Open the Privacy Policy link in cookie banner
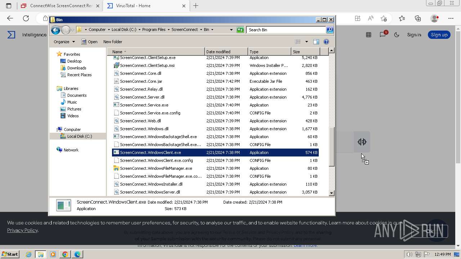461x259 pixels. click(23, 230)
